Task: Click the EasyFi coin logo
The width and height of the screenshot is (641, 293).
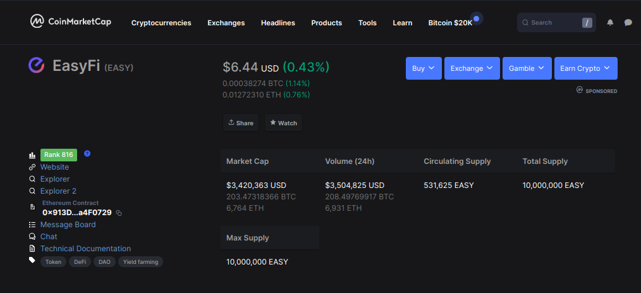Action: point(37,65)
